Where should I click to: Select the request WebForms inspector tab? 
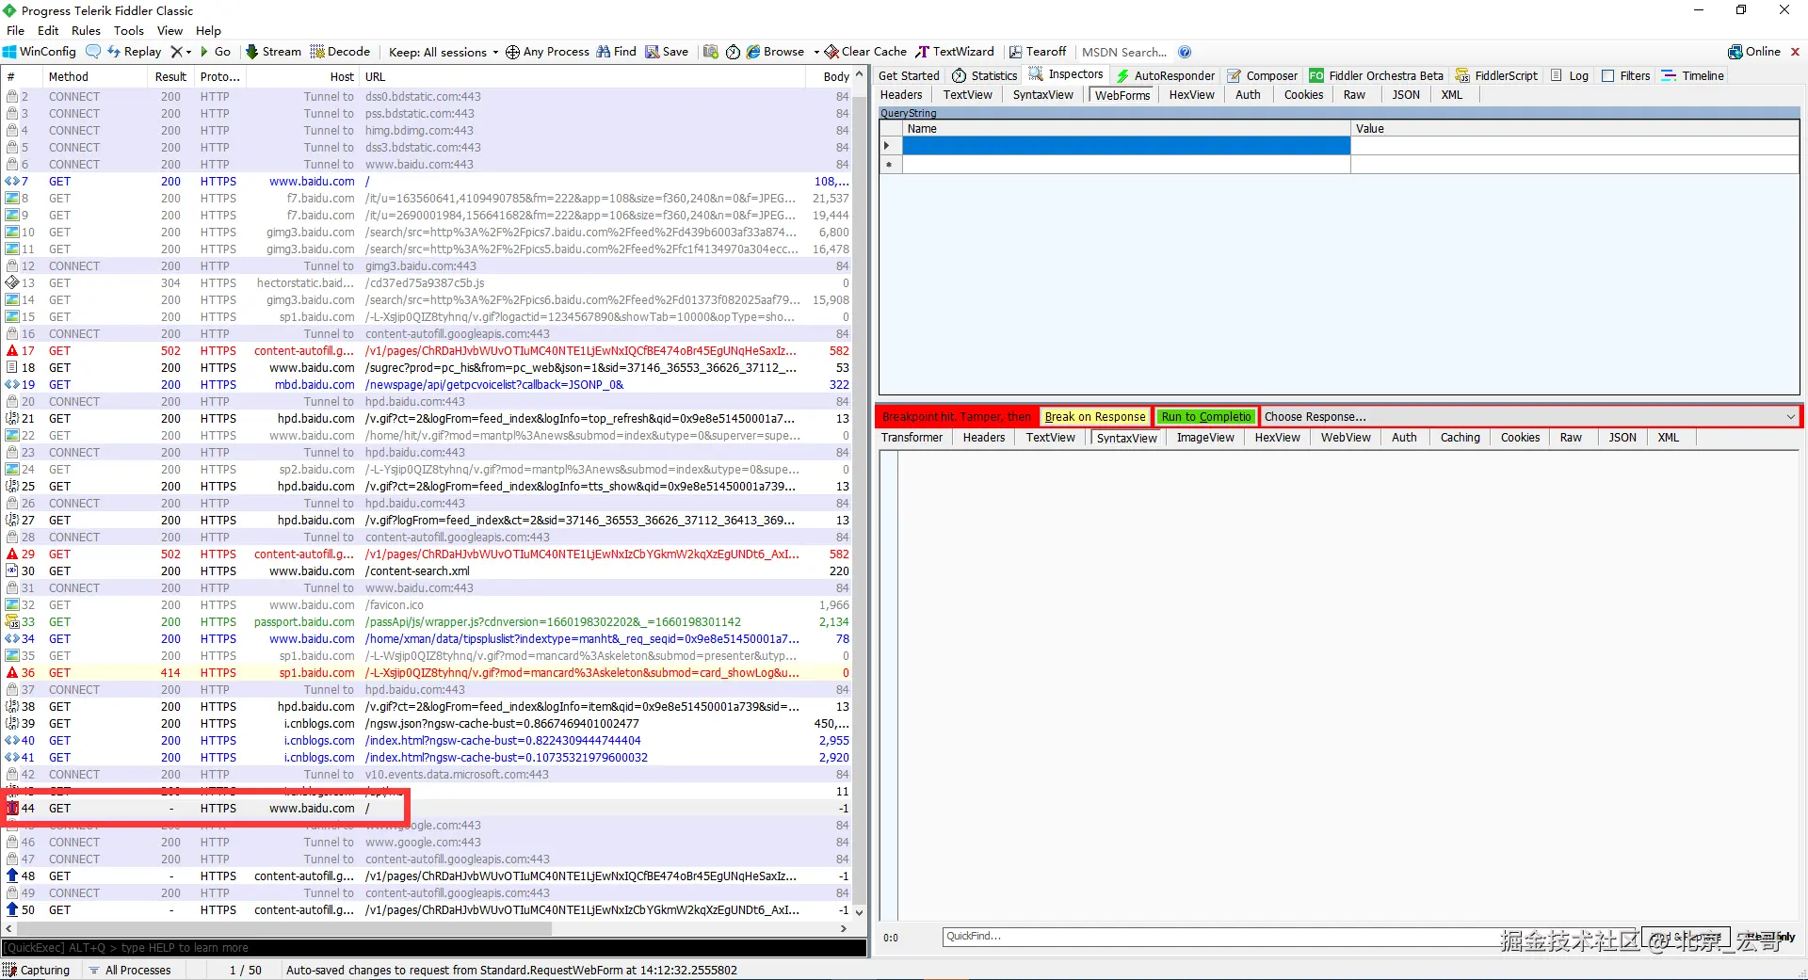1122,94
